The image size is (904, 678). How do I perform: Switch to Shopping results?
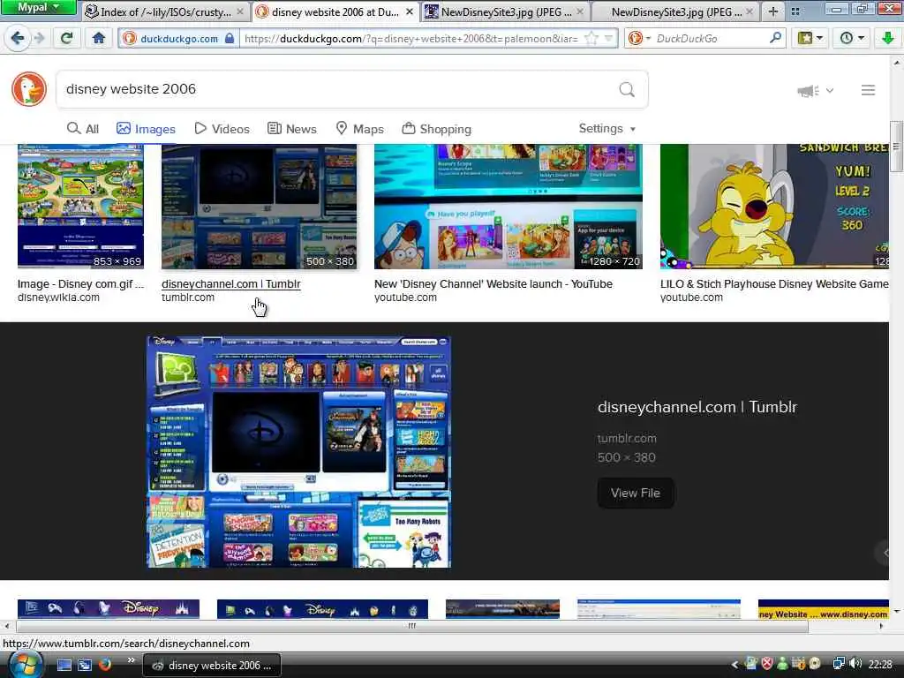pyautogui.click(x=436, y=129)
